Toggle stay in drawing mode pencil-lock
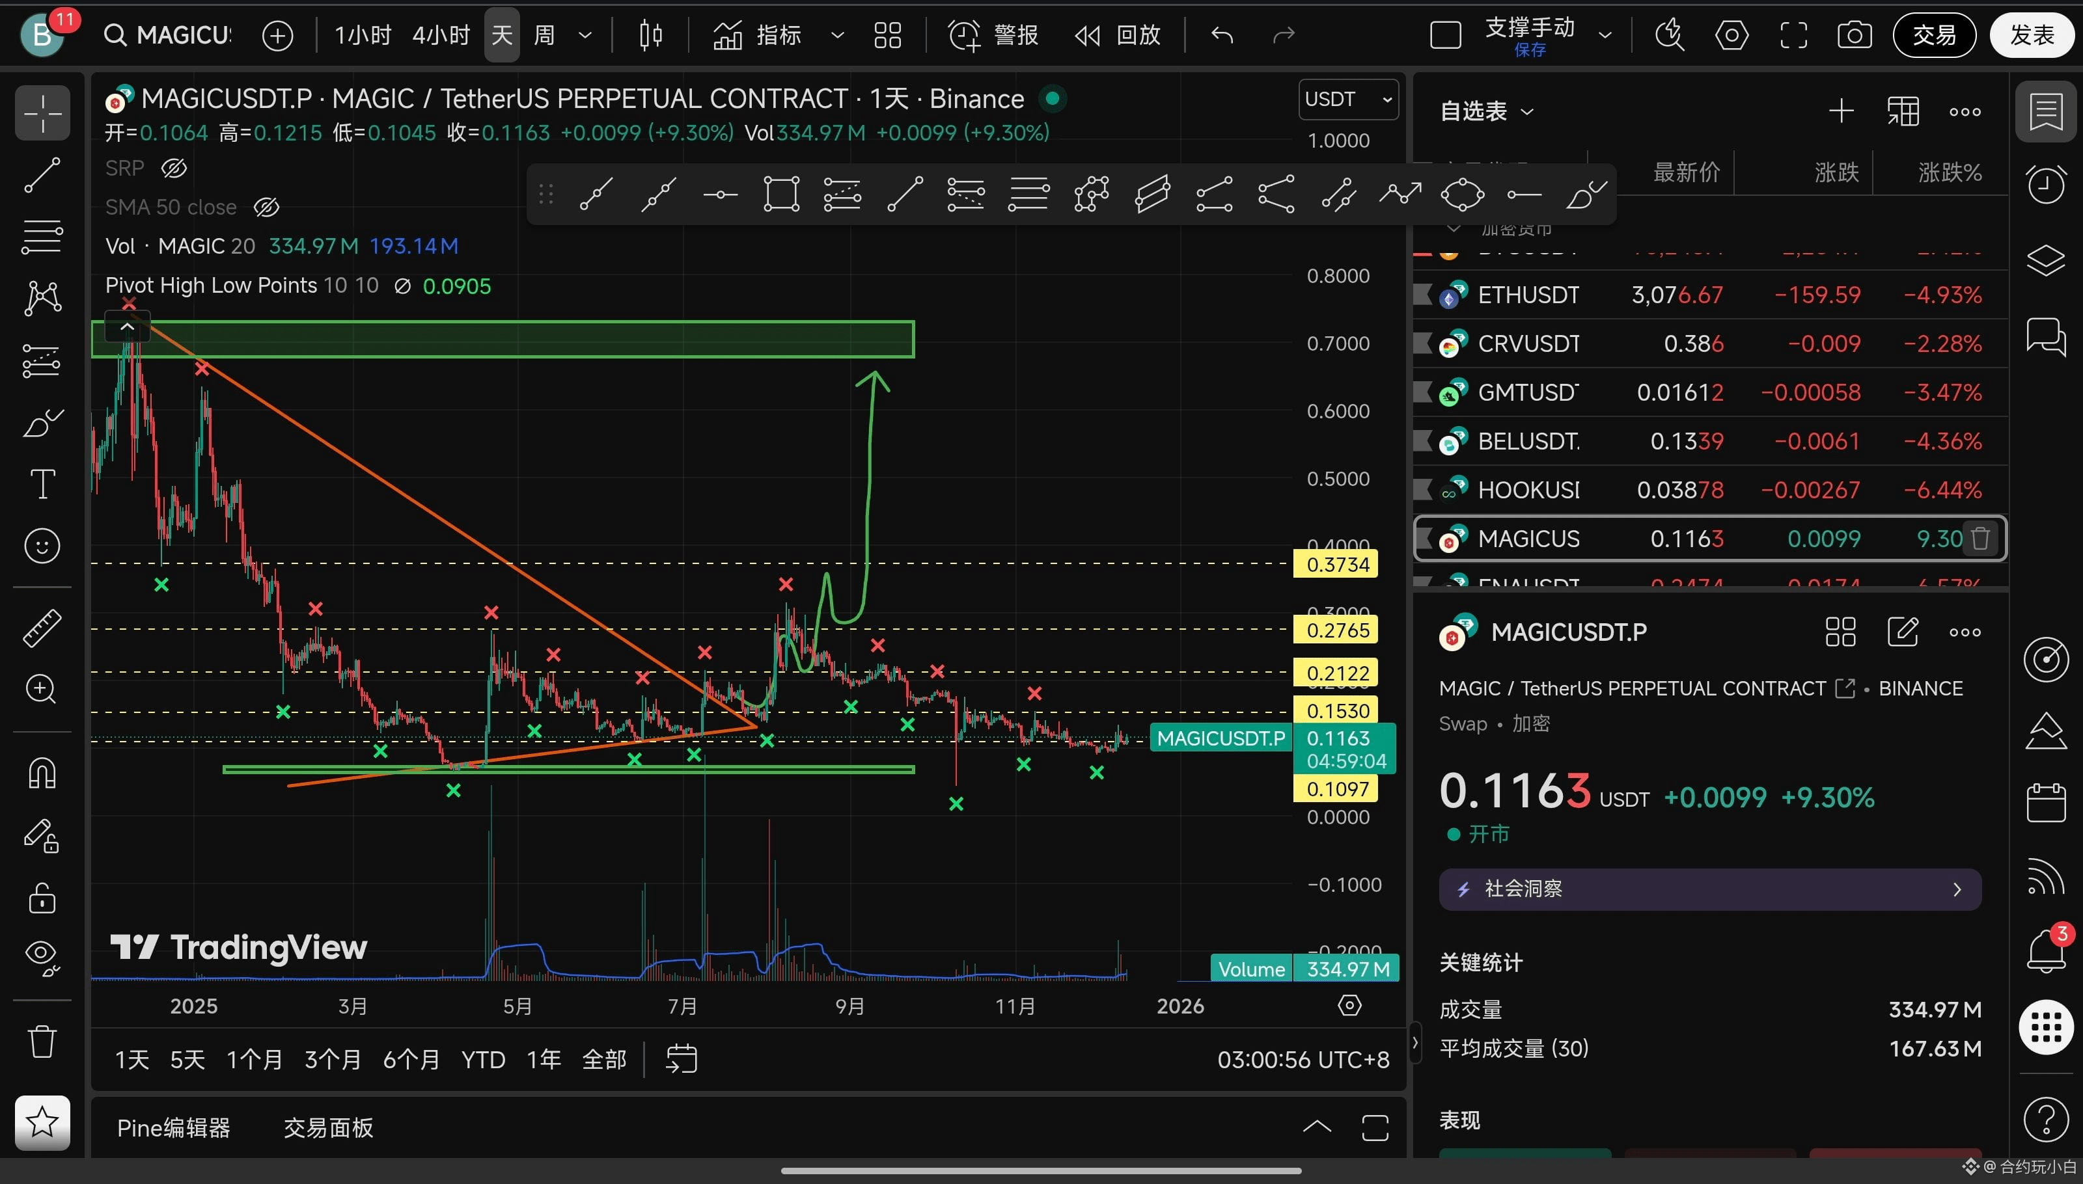This screenshot has height=1184, width=2083. pyautogui.click(x=42, y=835)
